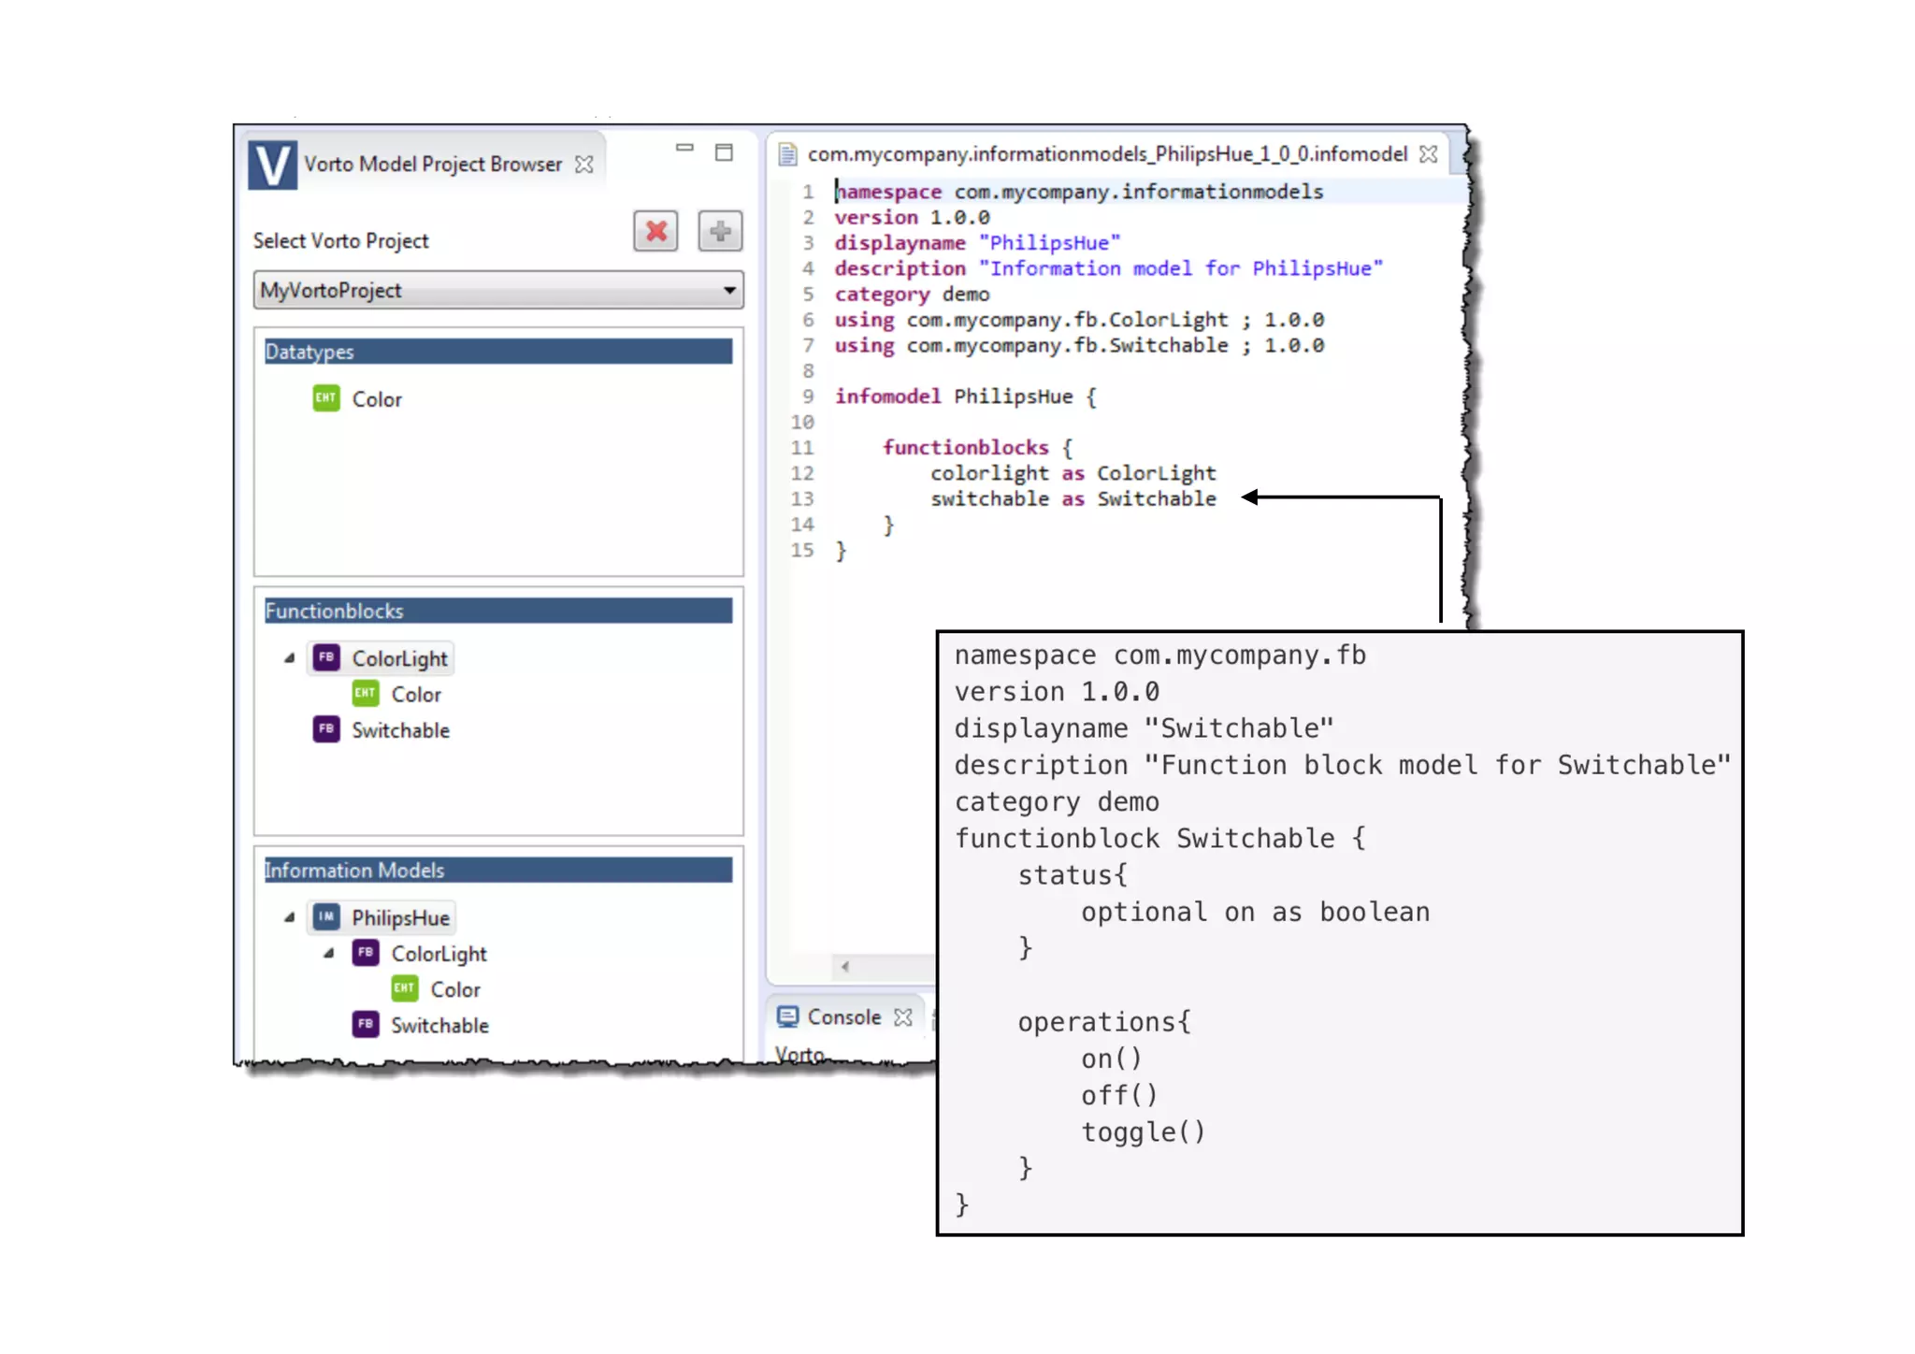Select the PhilipsHue infomodel editor tab
This screenshot has height=1354, width=1915.
click(x=1106, y=154)
